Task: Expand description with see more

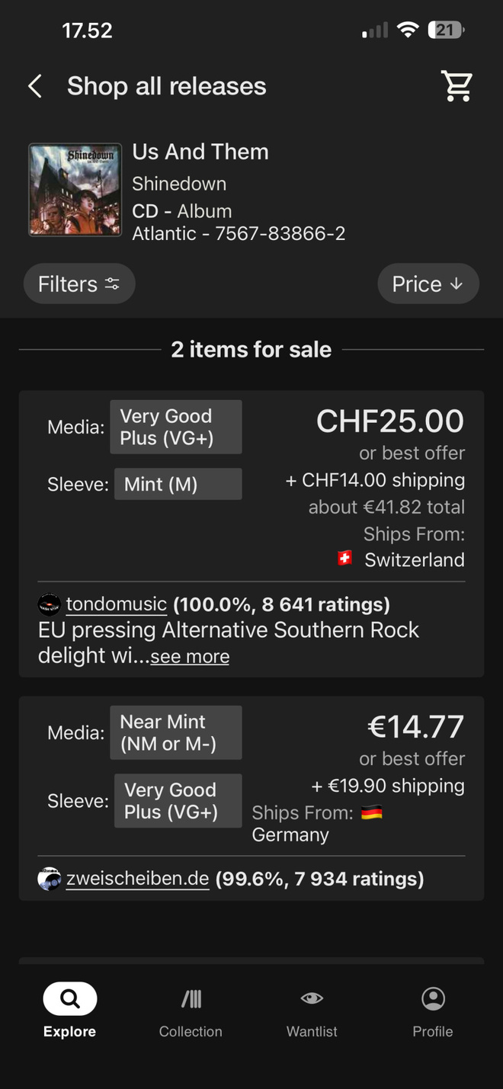Action: tap(190, 656)
